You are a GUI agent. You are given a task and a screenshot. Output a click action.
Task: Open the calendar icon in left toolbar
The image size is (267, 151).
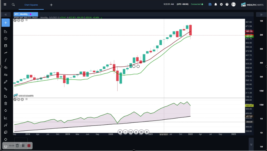pyautogui.click(x=6, y=46)
